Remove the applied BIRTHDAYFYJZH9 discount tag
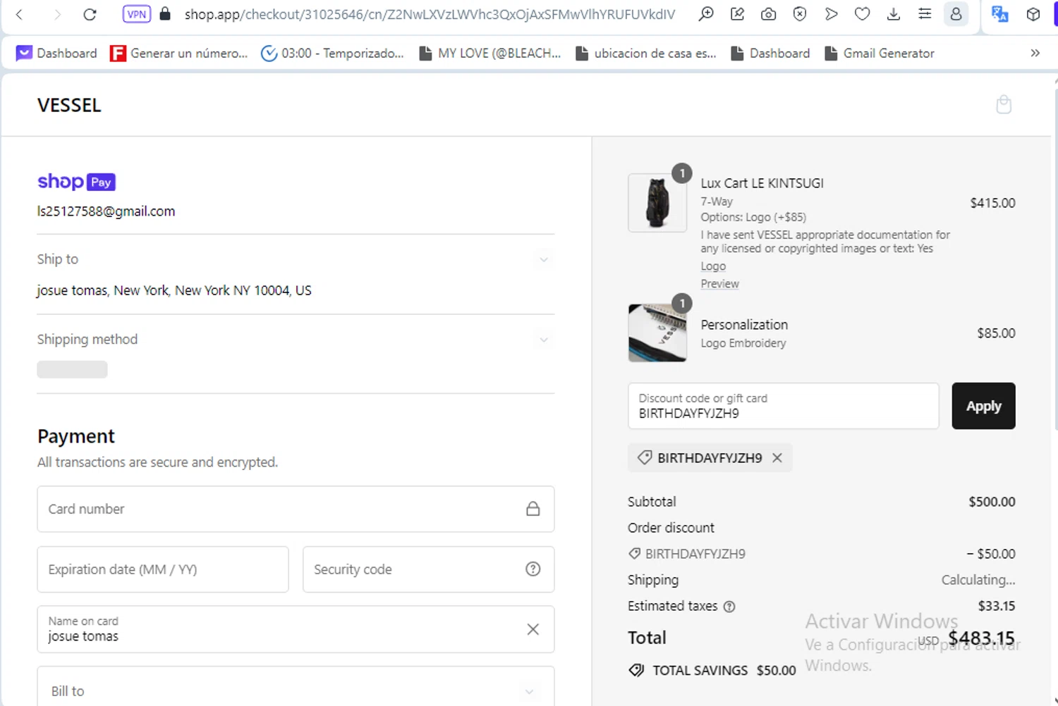 777,458
